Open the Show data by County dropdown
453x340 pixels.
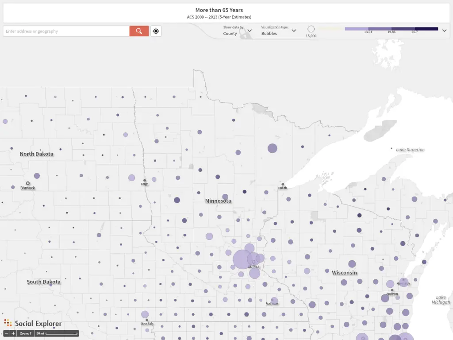coord(238,31)
